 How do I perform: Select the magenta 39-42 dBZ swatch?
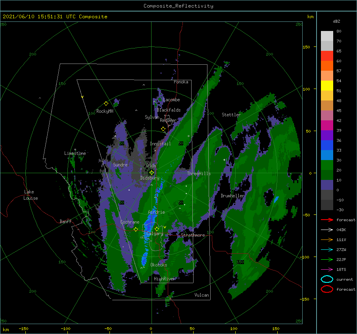[x=327, y=125]
